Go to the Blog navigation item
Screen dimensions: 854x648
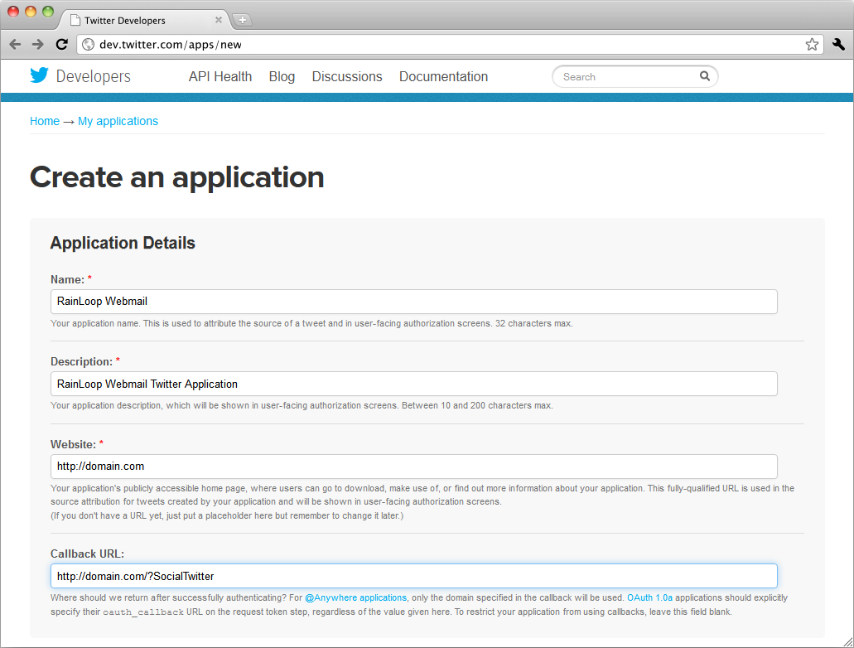coord(282,76)
